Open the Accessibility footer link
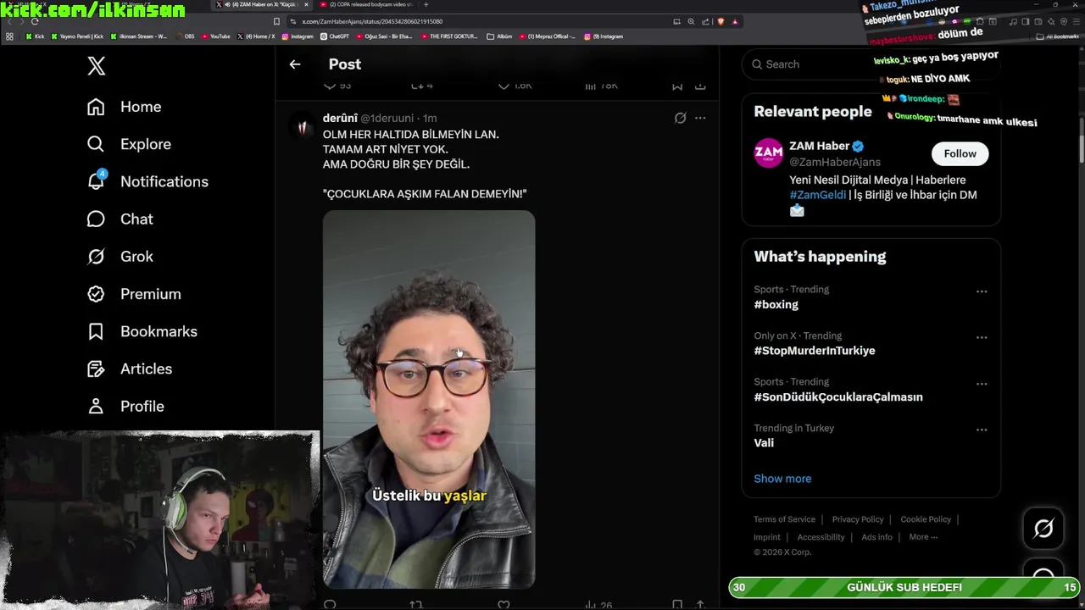 (821, 537)
